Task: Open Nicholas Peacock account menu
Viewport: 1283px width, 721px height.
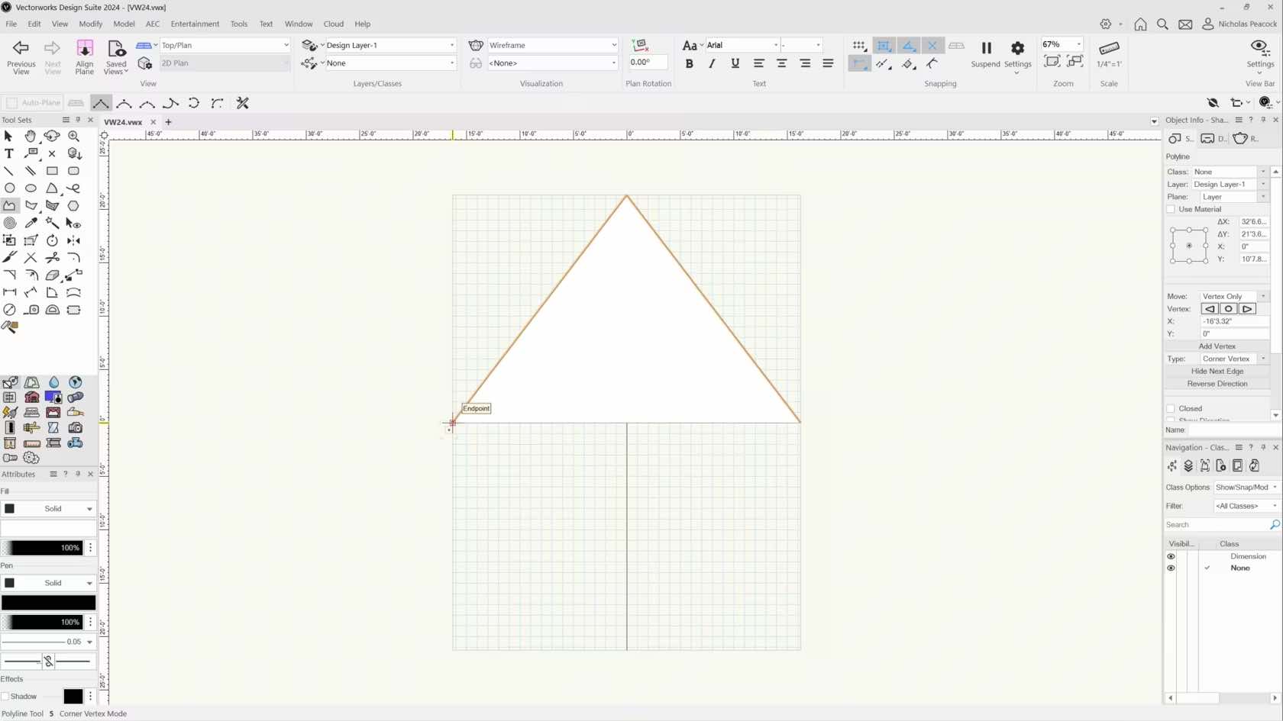Action: pos(1239,24)
